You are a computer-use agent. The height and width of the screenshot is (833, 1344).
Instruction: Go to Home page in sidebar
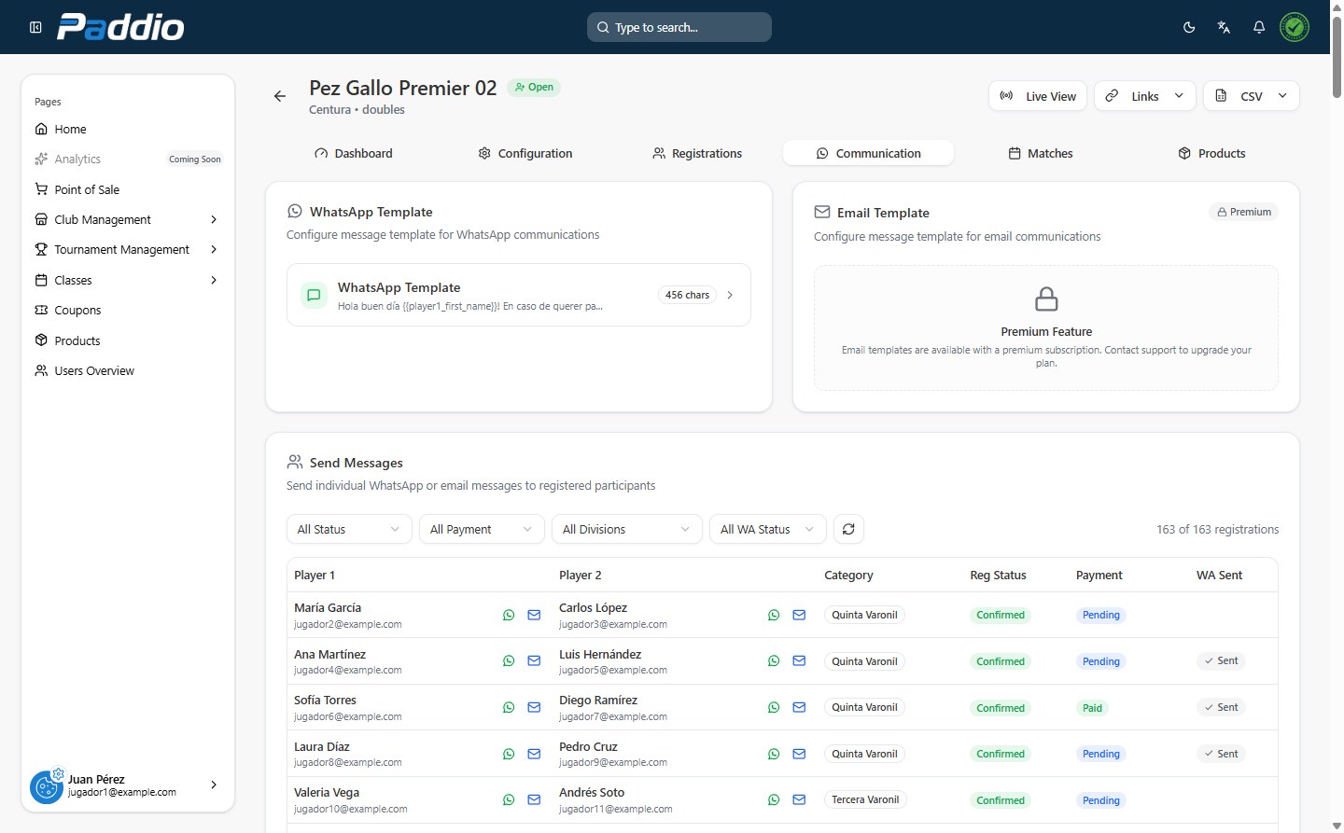pyautogui.click(x=128, y=129)
